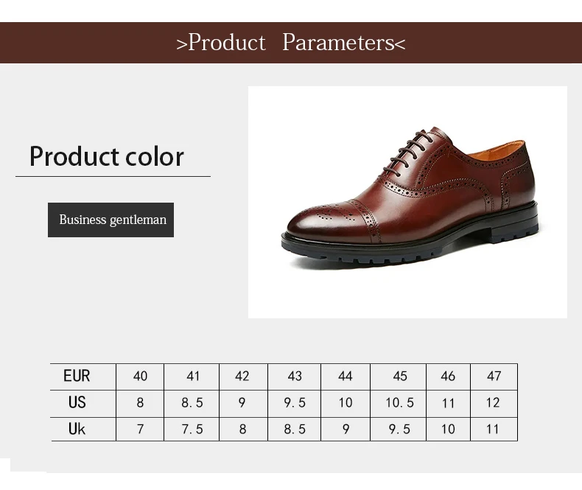Select the Product Parameters header banner
The height and width of the screenshot is (490, 582).
coord(291,43)
